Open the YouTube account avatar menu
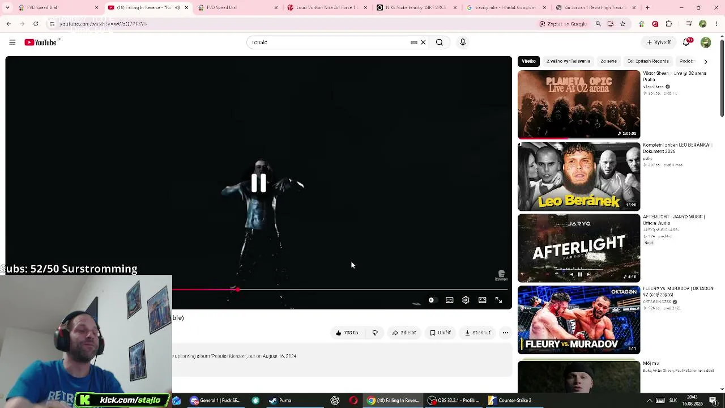 706,42
